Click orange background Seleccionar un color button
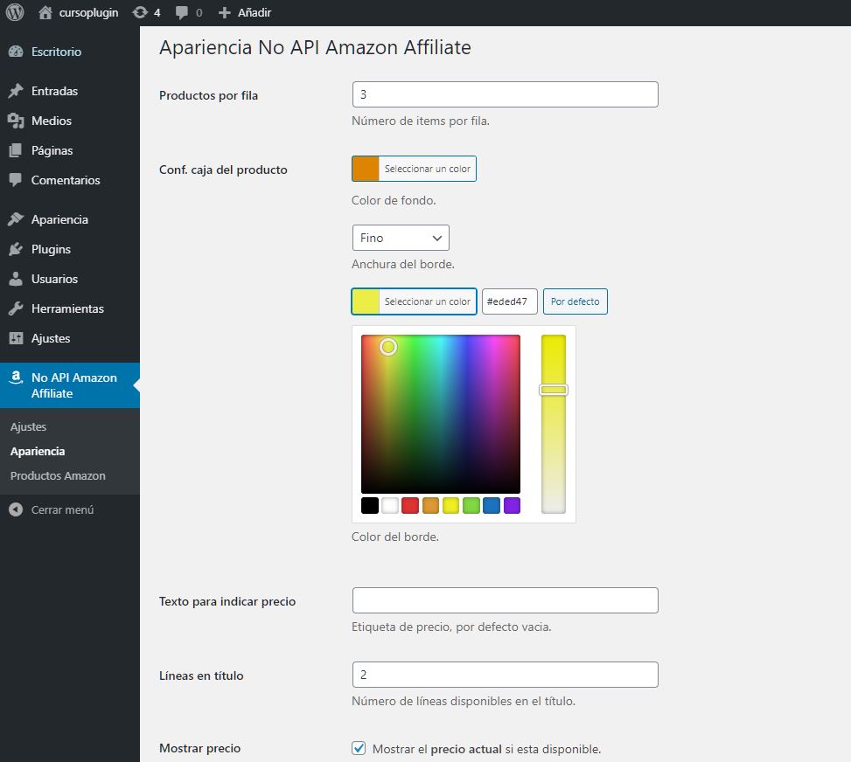Image resolution: width=851 pixels, height=762 pixels. coord(414,169)
